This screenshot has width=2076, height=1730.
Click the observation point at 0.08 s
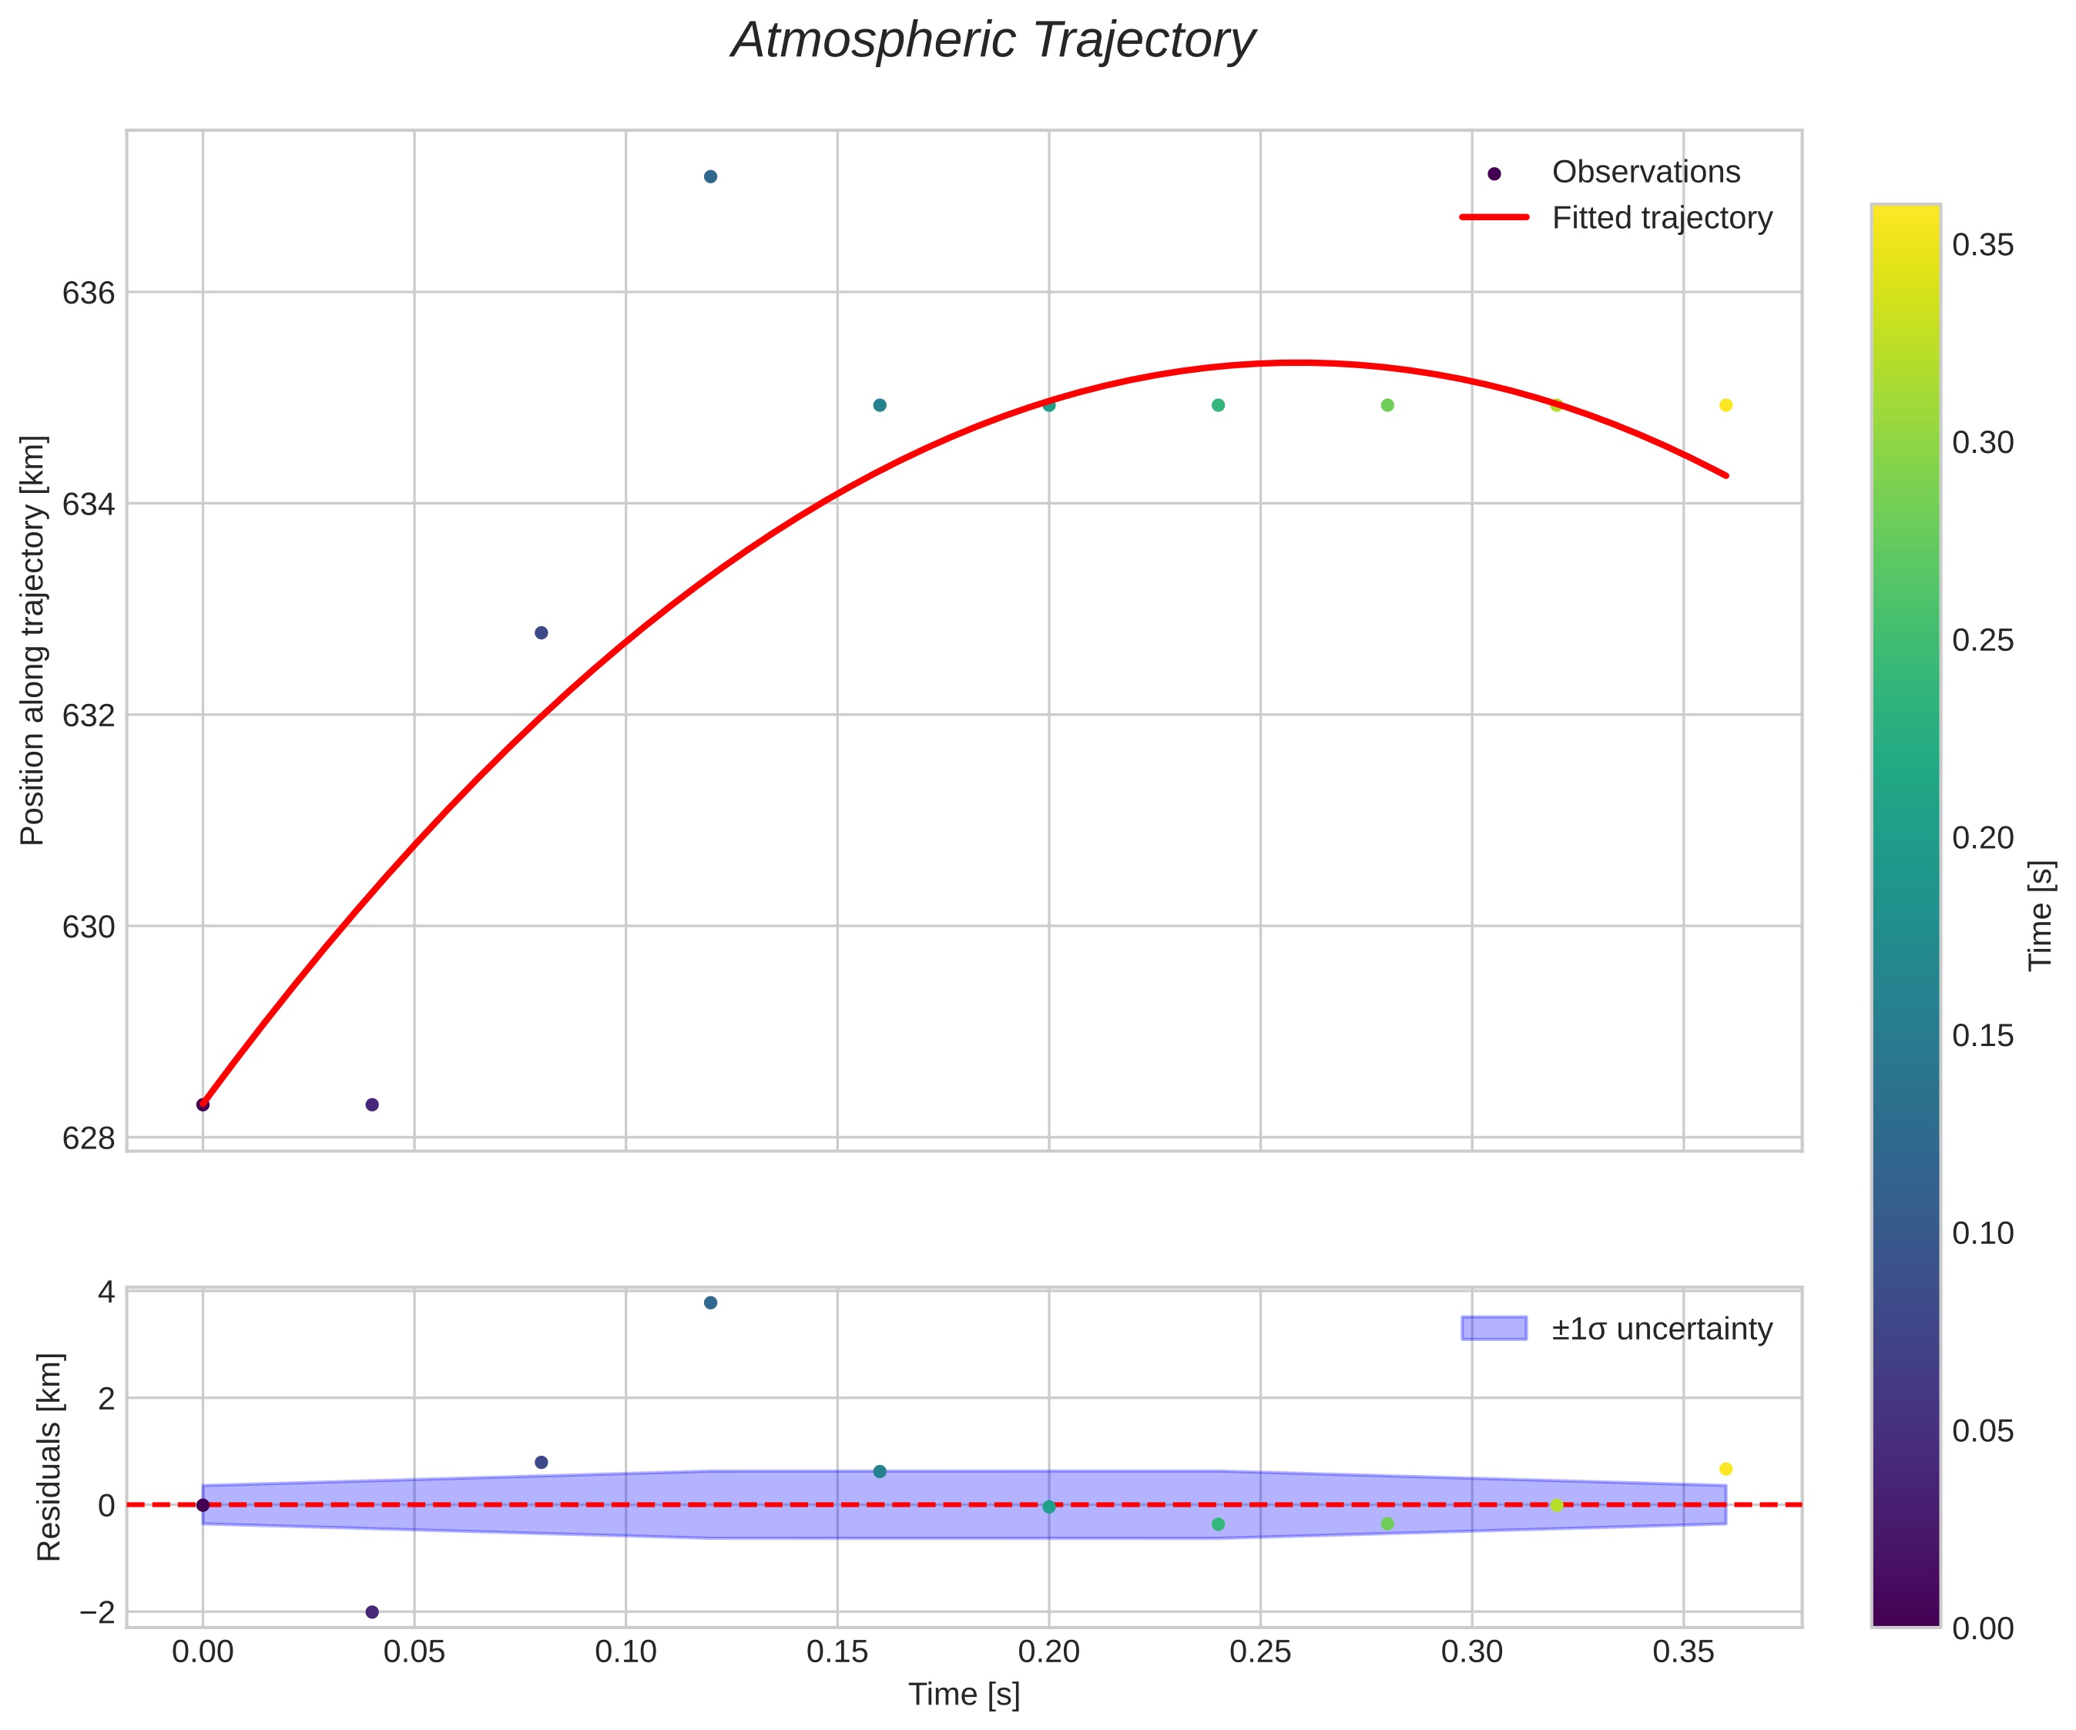tap(541, 632)
